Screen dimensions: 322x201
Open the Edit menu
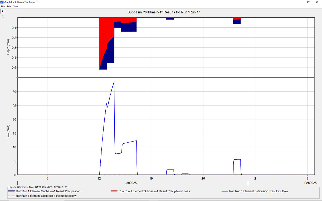9,7
